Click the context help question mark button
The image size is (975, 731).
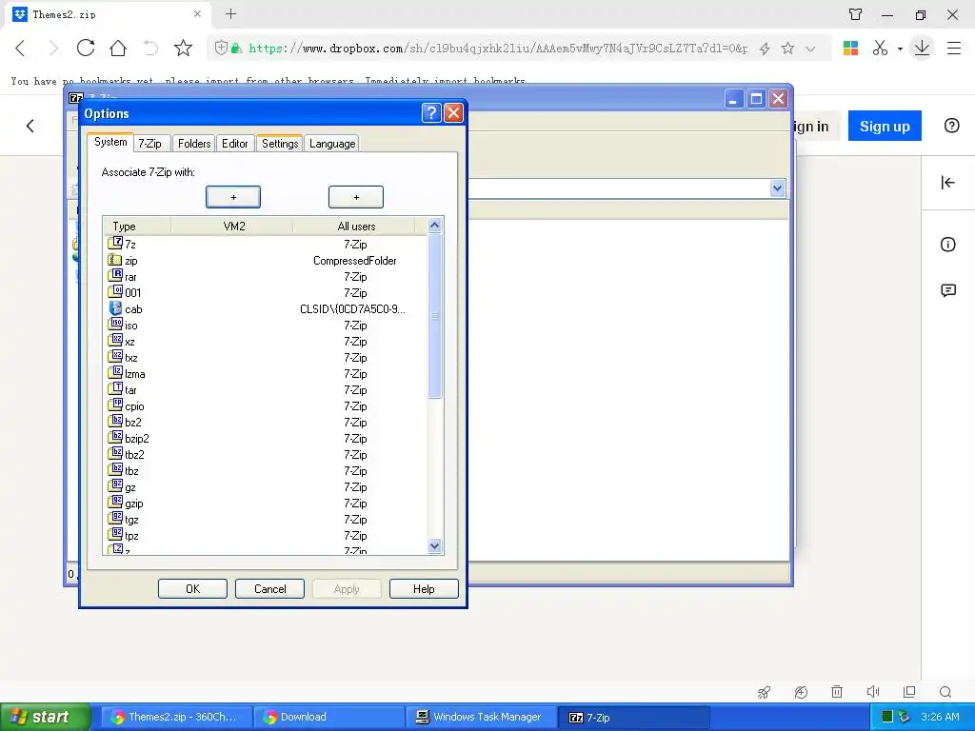[431, 113]
